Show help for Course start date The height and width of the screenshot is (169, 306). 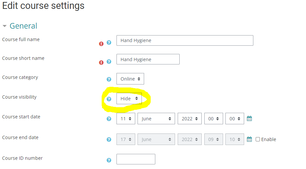coord(109,119)
